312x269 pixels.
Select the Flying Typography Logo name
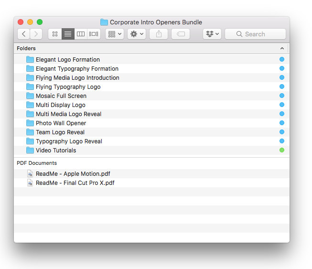click(68, 87)
